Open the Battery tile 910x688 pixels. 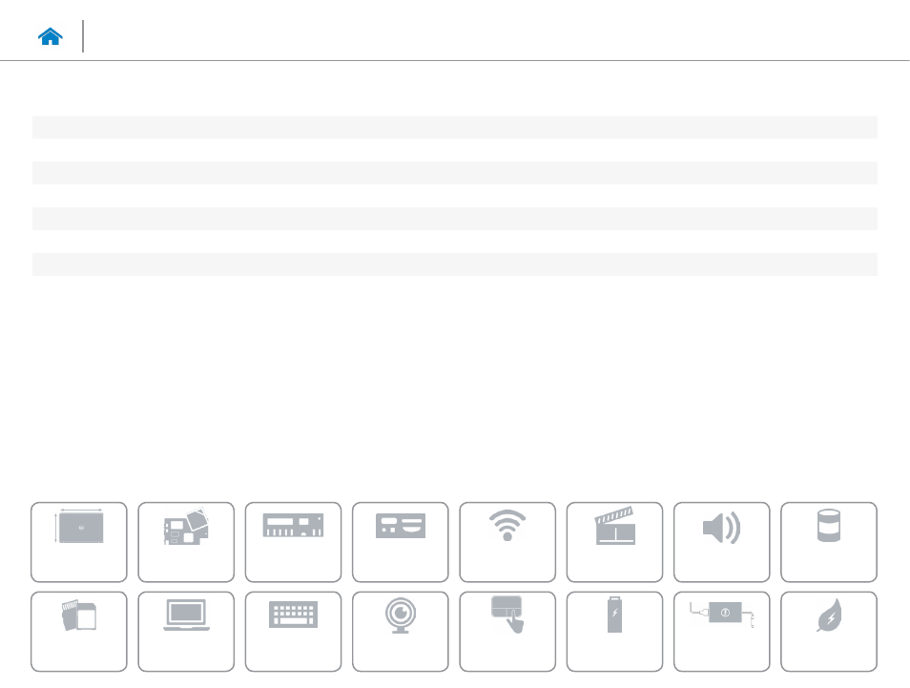[614, 631]
